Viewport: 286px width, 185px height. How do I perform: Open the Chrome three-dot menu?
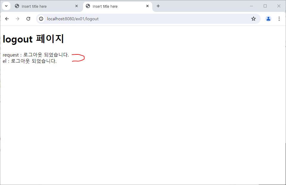pyautogui.click(x=279, y=19)
